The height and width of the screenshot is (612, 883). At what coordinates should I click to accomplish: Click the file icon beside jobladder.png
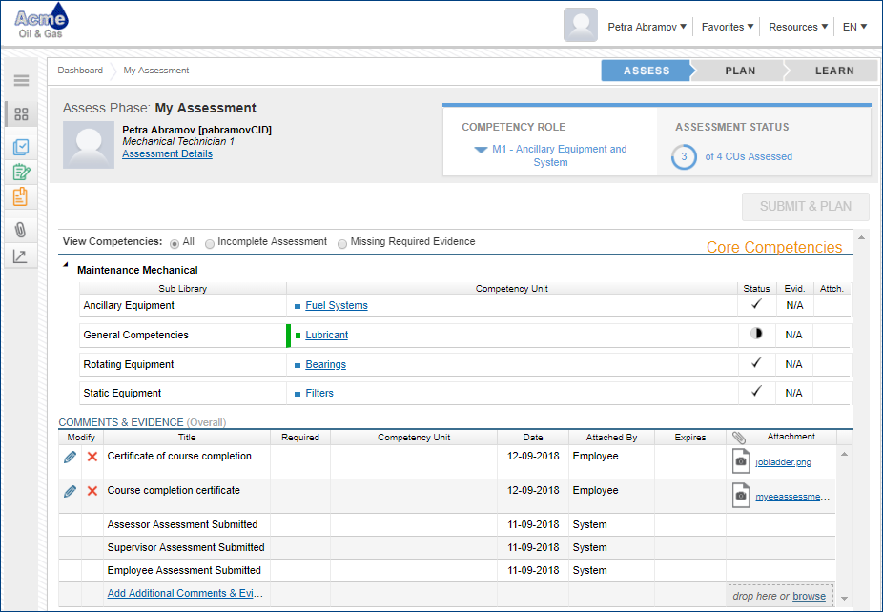click(x=741, y=461)
